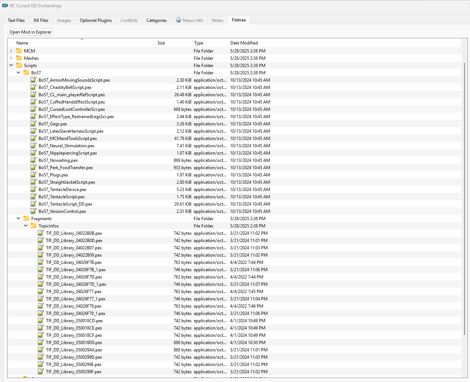Click the Scripts folder icon

click(x=19, y=66)
